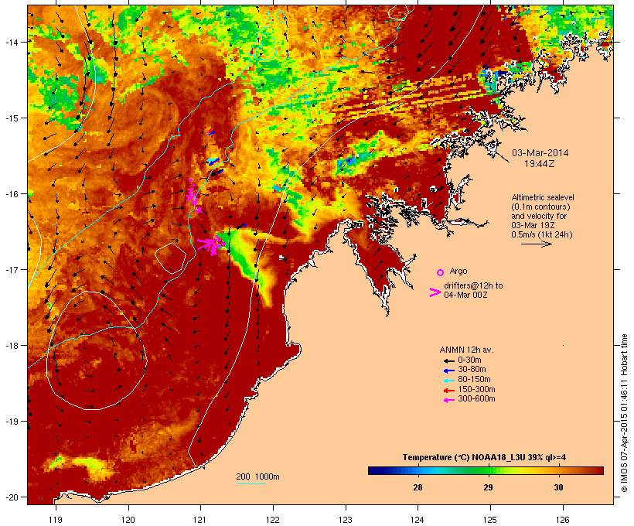Click the latitude label -17
Screen dimensions: 634x526
11,270
